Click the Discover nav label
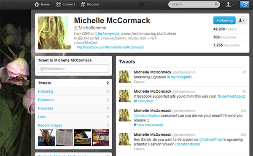Viewport: 253px width, 156px height. tap(93, 4)
